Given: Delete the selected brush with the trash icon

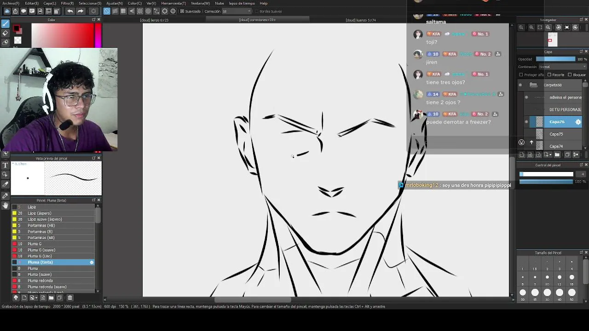Looking at the screenshot, I should coord(70,298).
